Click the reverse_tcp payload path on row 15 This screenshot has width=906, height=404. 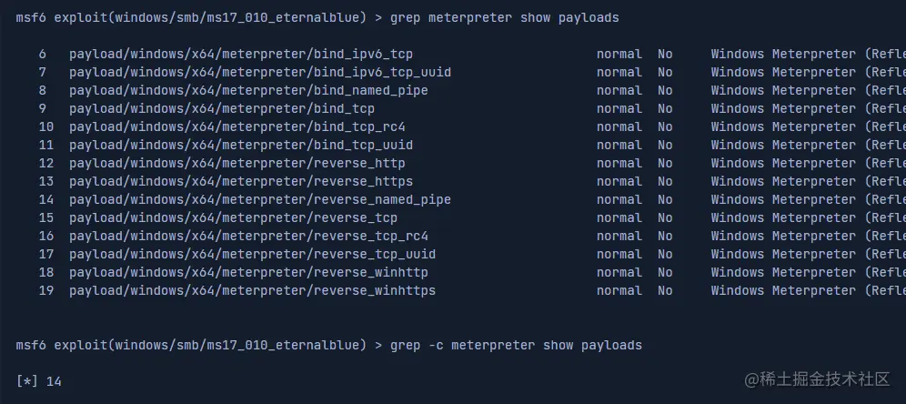pyautogui.click(x=233, y=217)
